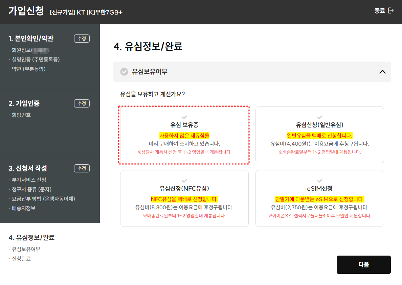
Task: Click 약관 (부분동의) sidebar item
Action: (x=29, y=69)
